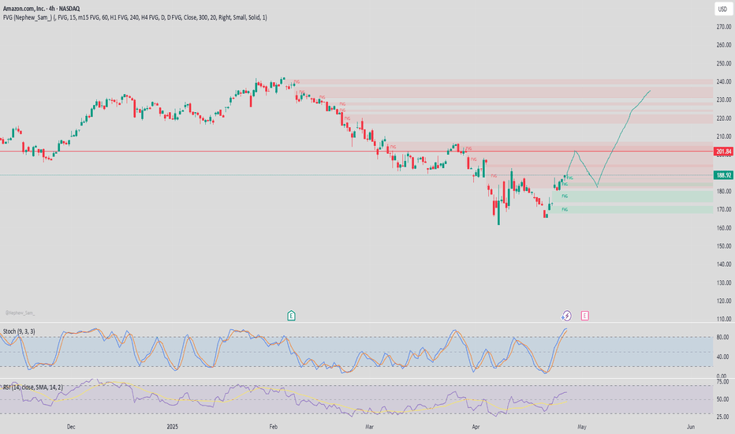
Task: Select the Stoch (9, 3, 3) indicator legend
Action: (19, 331)
